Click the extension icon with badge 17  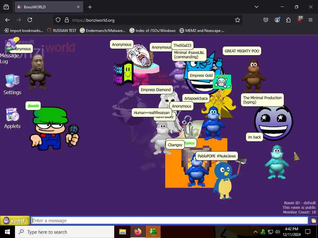click(300, 20)
